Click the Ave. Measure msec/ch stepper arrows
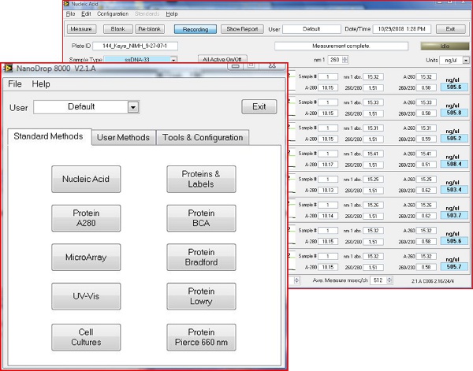The height and width of the screenshot is (371, 473). pos(389,280)
